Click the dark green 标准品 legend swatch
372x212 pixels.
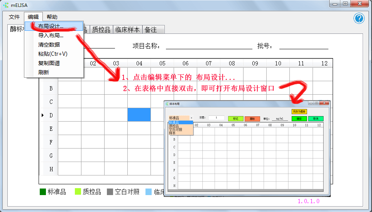(43, 192)
